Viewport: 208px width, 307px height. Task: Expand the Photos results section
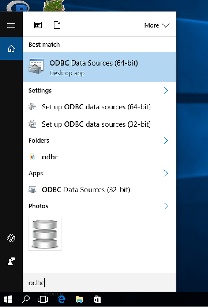(166, 206)
